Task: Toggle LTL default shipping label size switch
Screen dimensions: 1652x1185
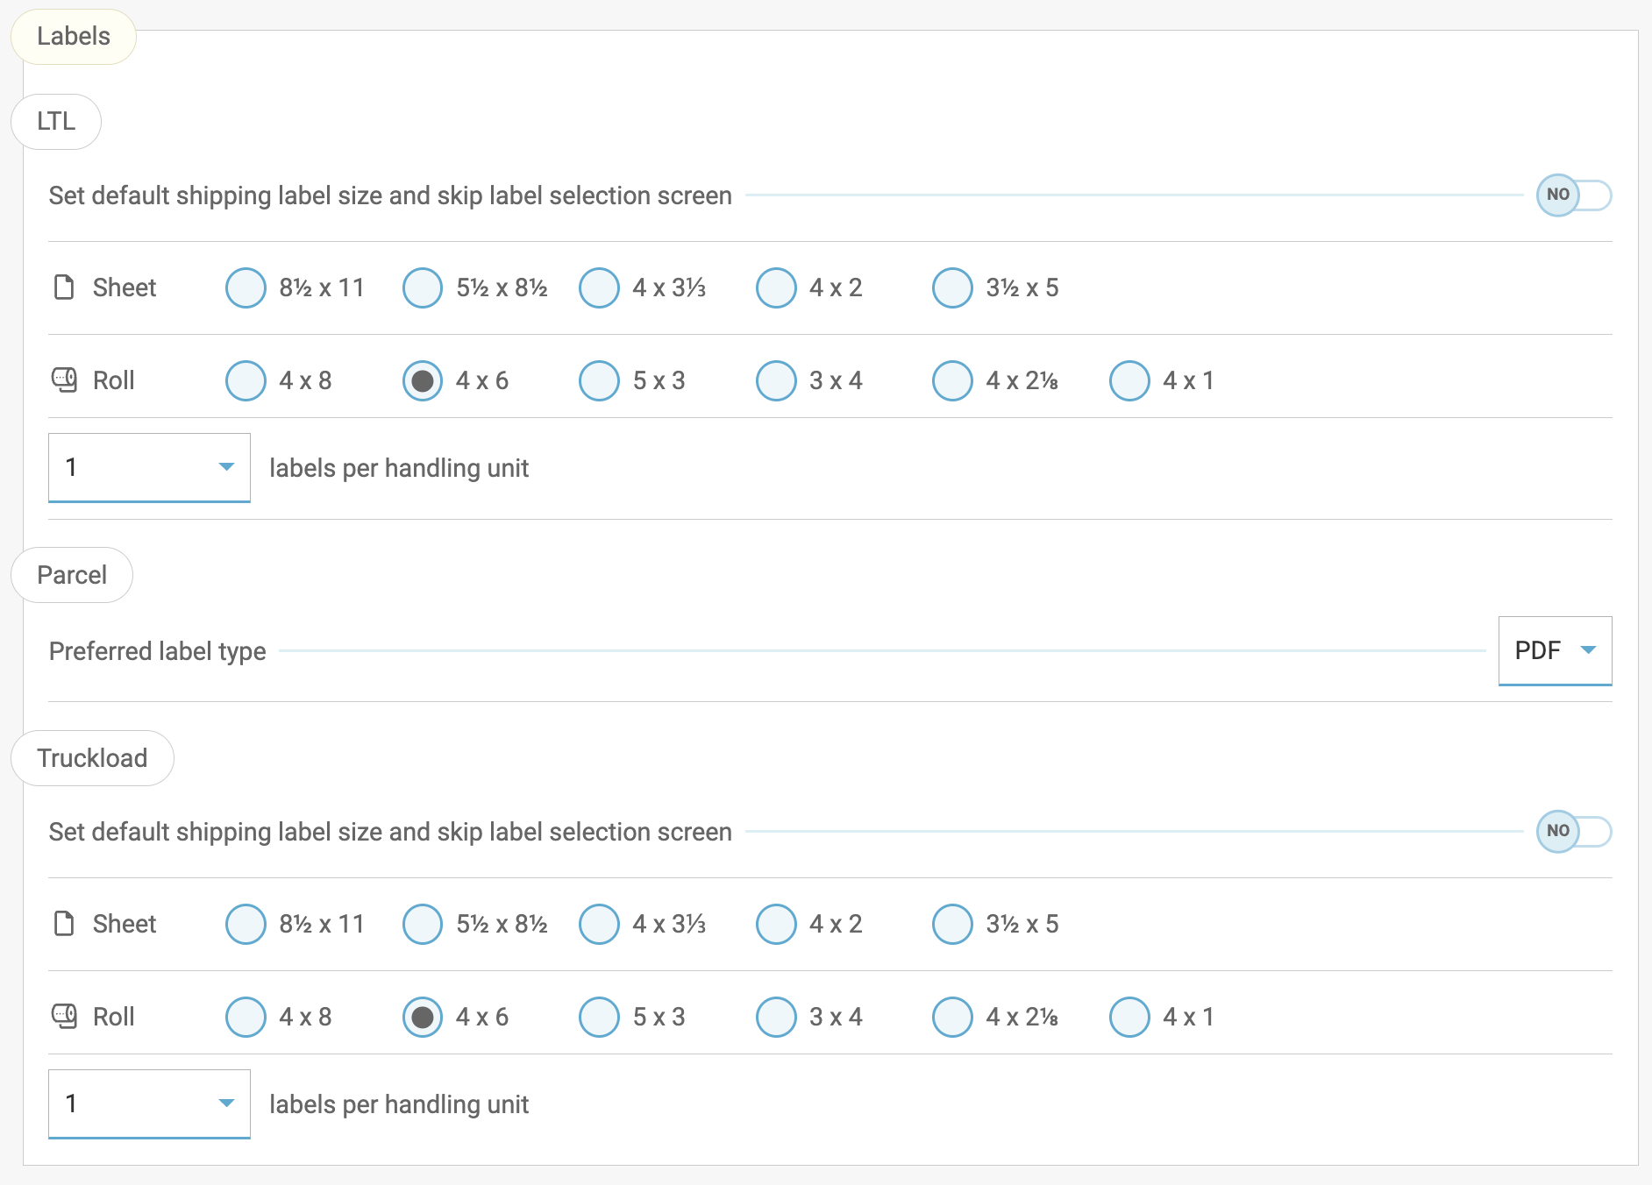Action: click(x=1573, y=195)
